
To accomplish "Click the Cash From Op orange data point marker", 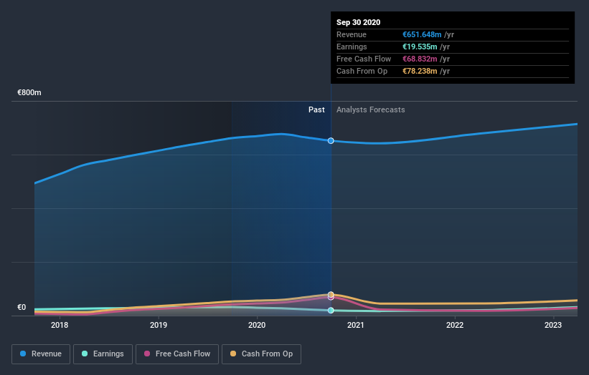I will coord(331,294).
